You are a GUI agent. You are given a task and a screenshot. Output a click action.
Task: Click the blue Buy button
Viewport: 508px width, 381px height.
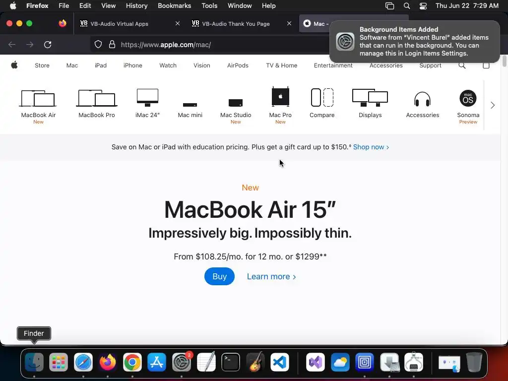click(219, 276)
